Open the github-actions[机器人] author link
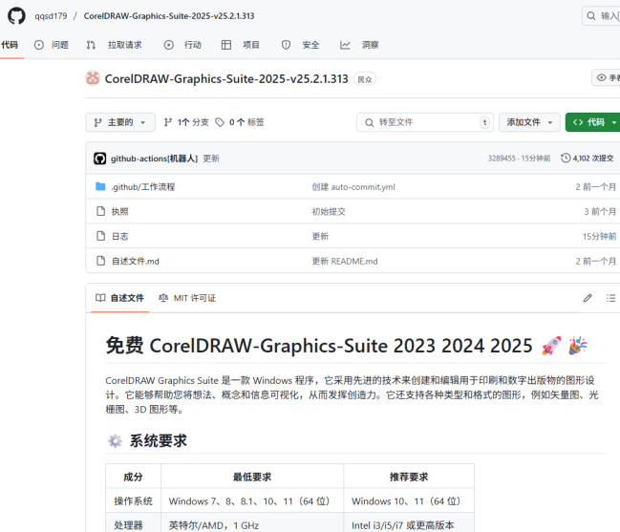This screenshot has width=620, height=532. pyautogui.click(x=154, y=159)
